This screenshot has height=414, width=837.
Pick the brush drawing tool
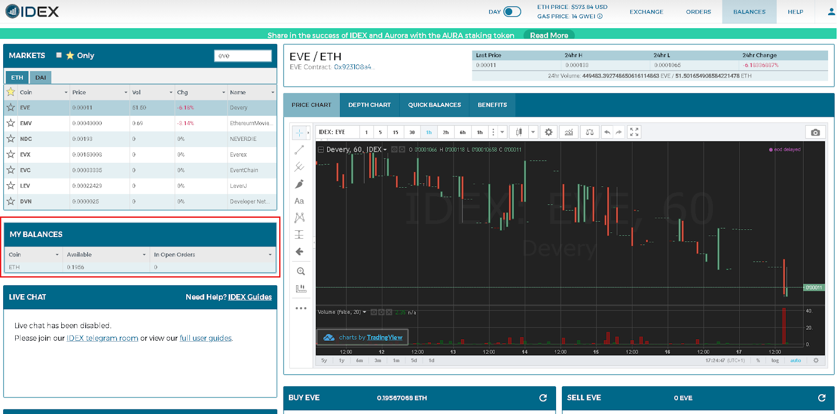(299, 184)
